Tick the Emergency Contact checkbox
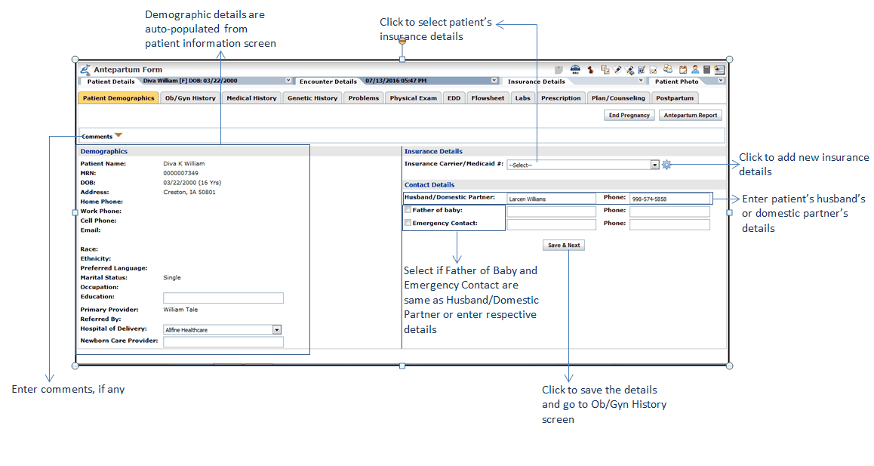The width and height of the screenshot is (874, 466). [408, 224]
